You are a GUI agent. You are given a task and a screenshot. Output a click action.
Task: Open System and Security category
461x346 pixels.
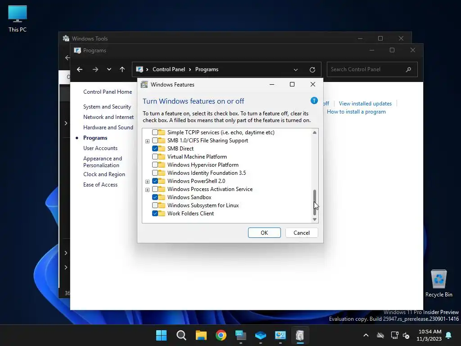click(107, 106)
